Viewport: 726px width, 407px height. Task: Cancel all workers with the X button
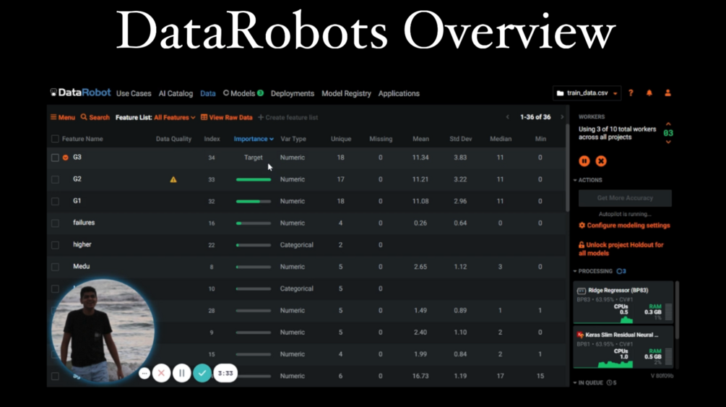pyautogui.click(x=601, y=161)
